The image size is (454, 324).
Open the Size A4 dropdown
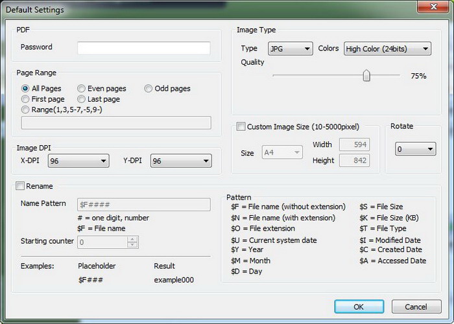coord(282,152)
